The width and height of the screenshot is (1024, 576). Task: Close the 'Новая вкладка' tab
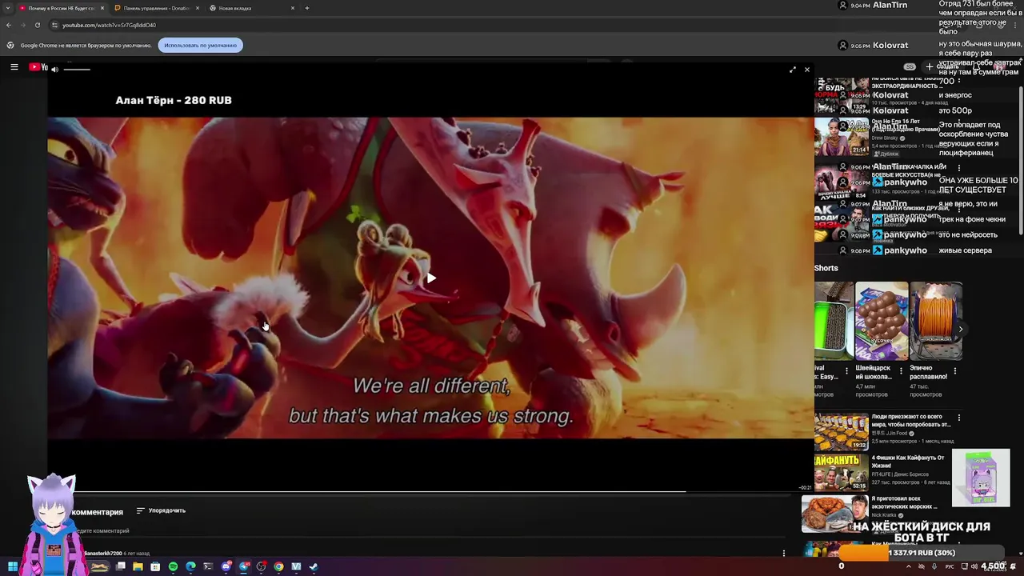[x=292, y=8]
